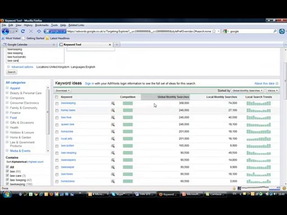The width and height of the screenshot is (287, 215).
Task: Open a new tab with plus button
Action: 117,44
